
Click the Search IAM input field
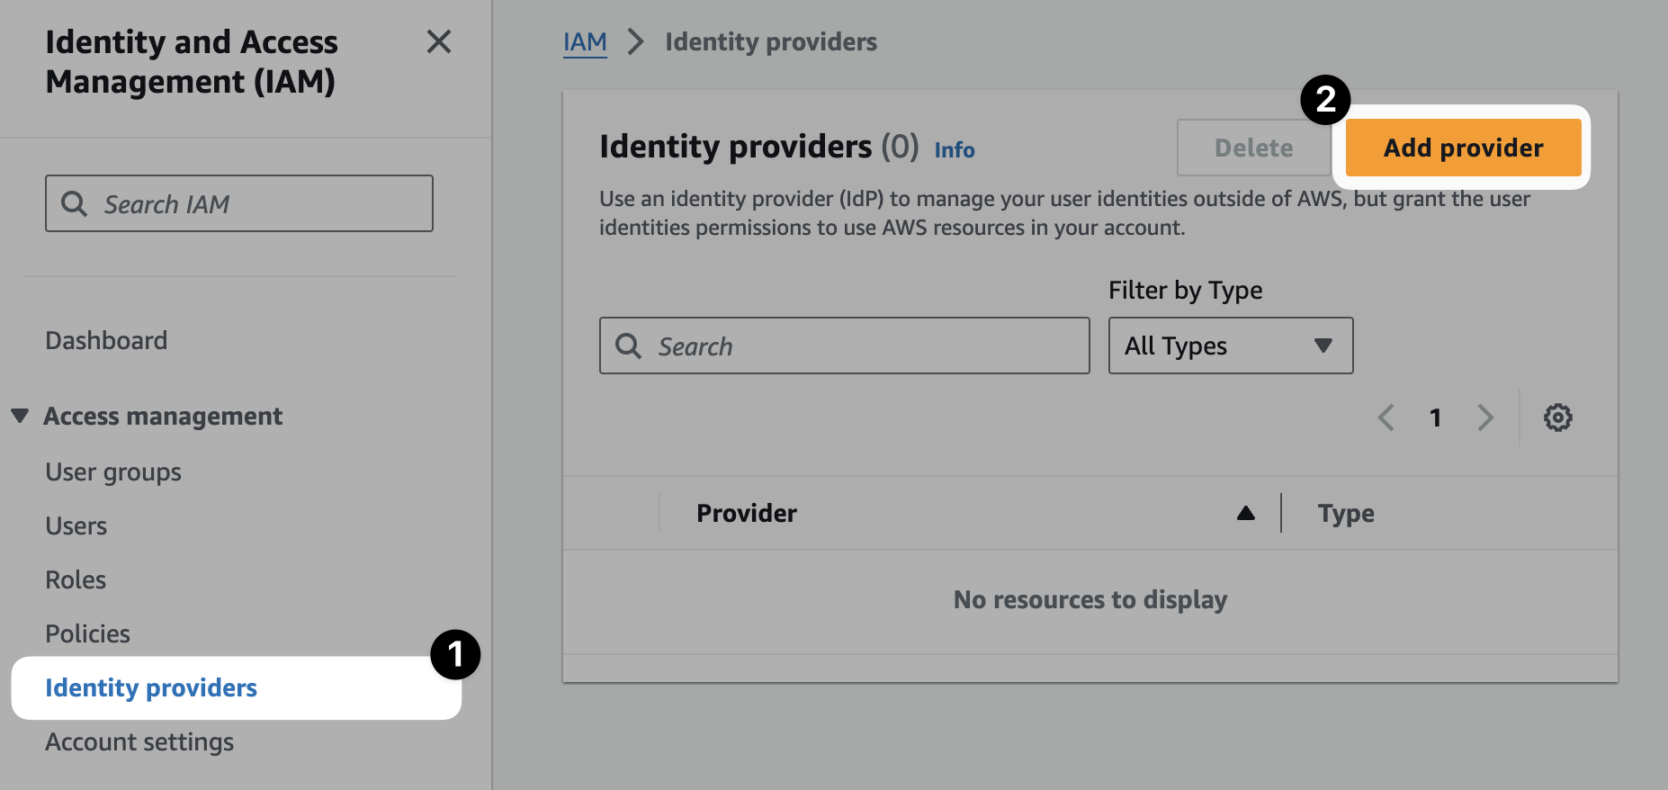261,204
